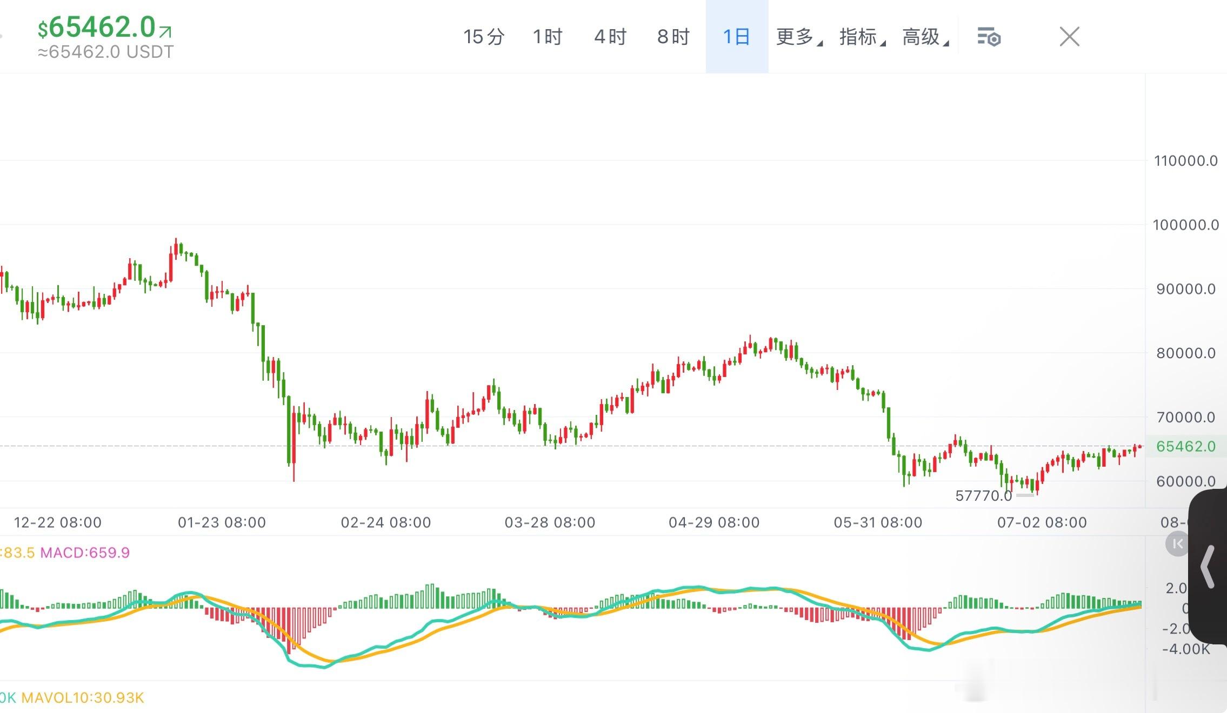Click the 80000.0 price axis label

[1186, 353]
